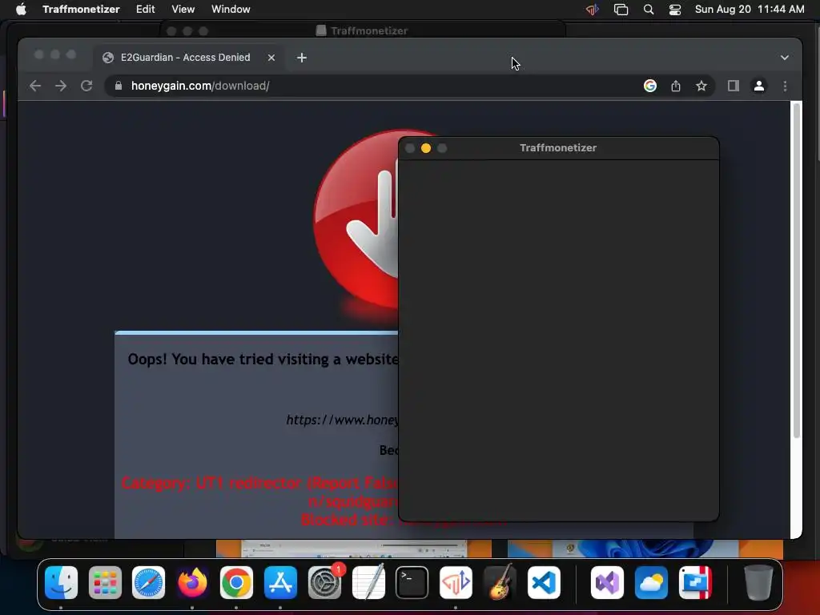This screenshot has width=820, height=615.
Task: View site info lock icon
Action: click(119, 86)
